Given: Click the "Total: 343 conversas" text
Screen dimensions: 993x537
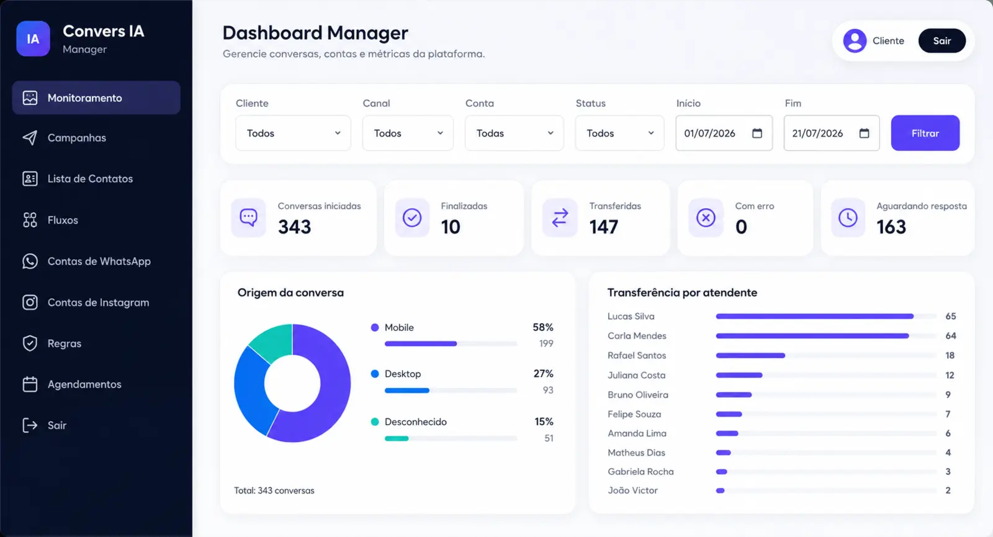Looking at the screenshot, I should click(274, 490).
